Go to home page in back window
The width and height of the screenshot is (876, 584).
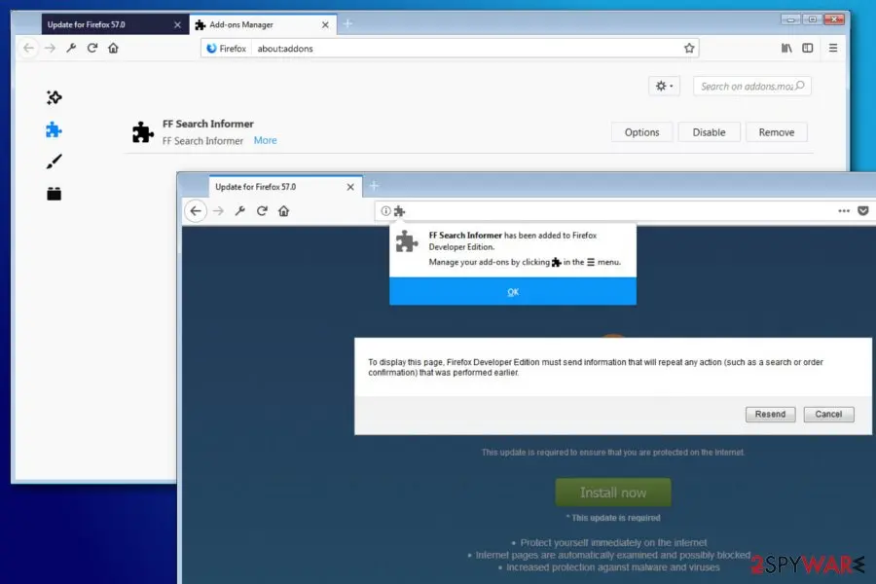114,48
